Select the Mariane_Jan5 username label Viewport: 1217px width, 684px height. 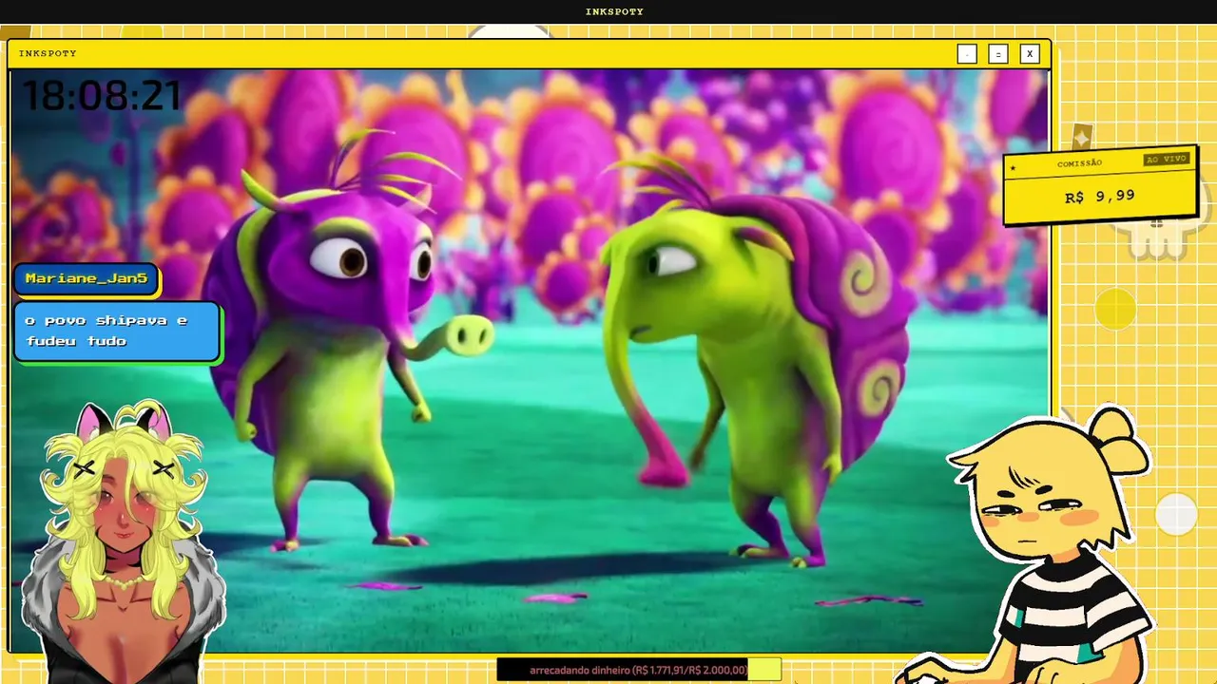87,278
